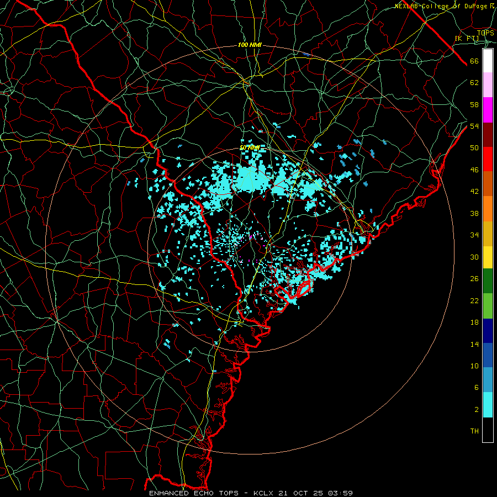
Task: Click the 30 legend value
Action: click(474, 257)
